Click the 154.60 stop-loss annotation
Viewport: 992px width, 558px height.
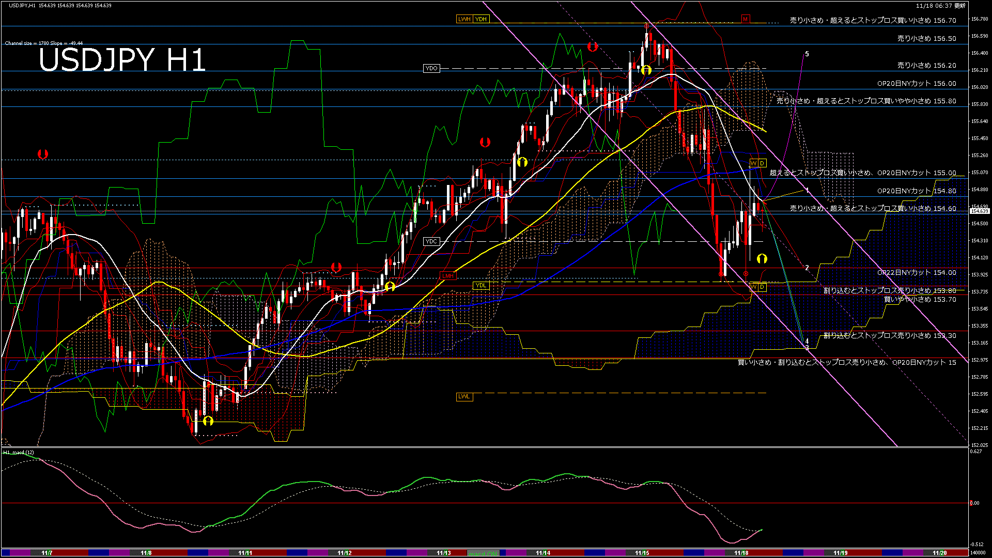pos(873,208)
